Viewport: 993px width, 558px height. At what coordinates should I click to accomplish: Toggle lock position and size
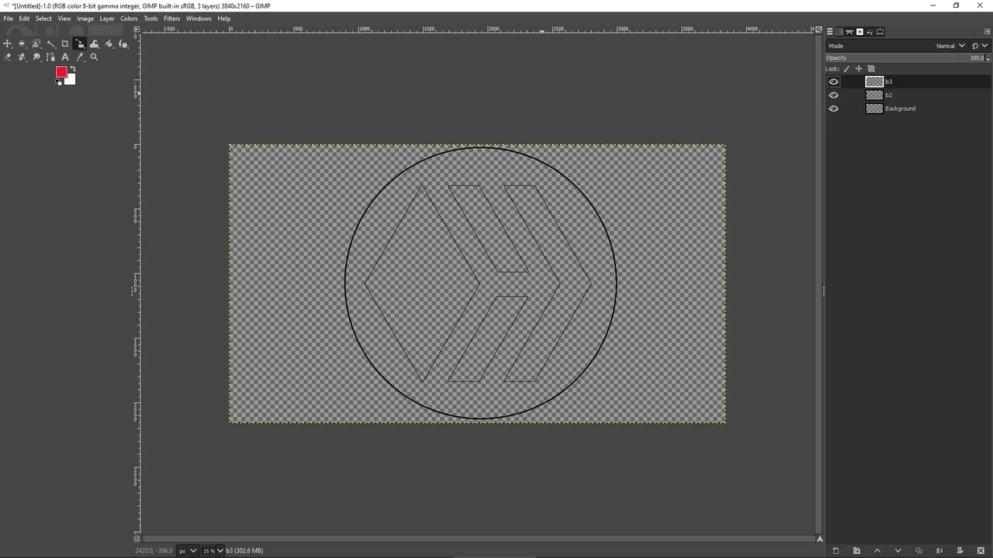tap(859, 68)
